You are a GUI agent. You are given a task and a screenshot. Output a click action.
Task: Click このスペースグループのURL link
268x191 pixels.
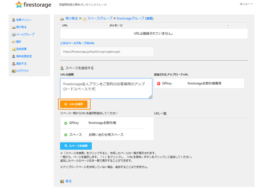coord(77,43)
